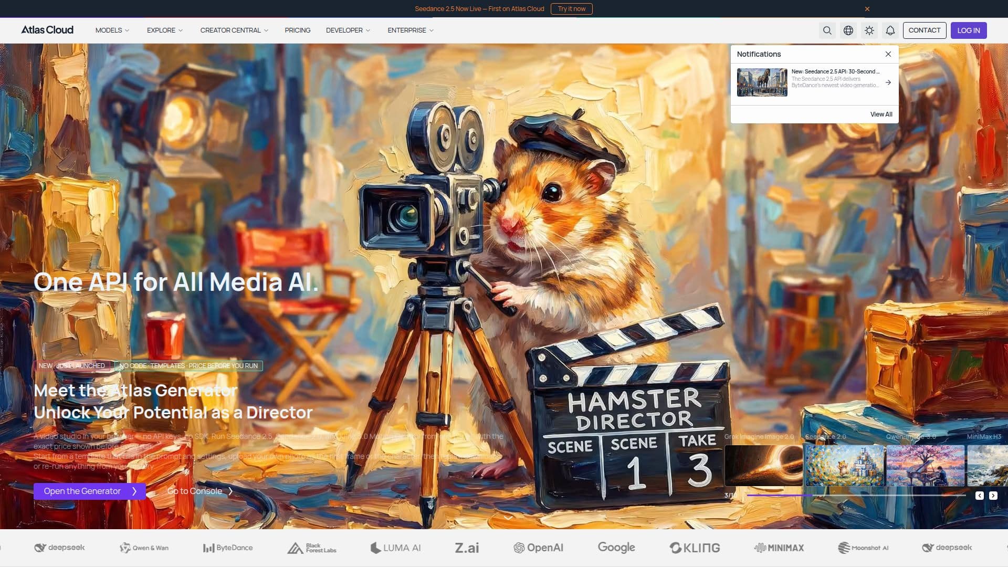This screenshot has width=1008, height=567.
Task: Click the LOG IN button
Action: [x=969, y=30]
